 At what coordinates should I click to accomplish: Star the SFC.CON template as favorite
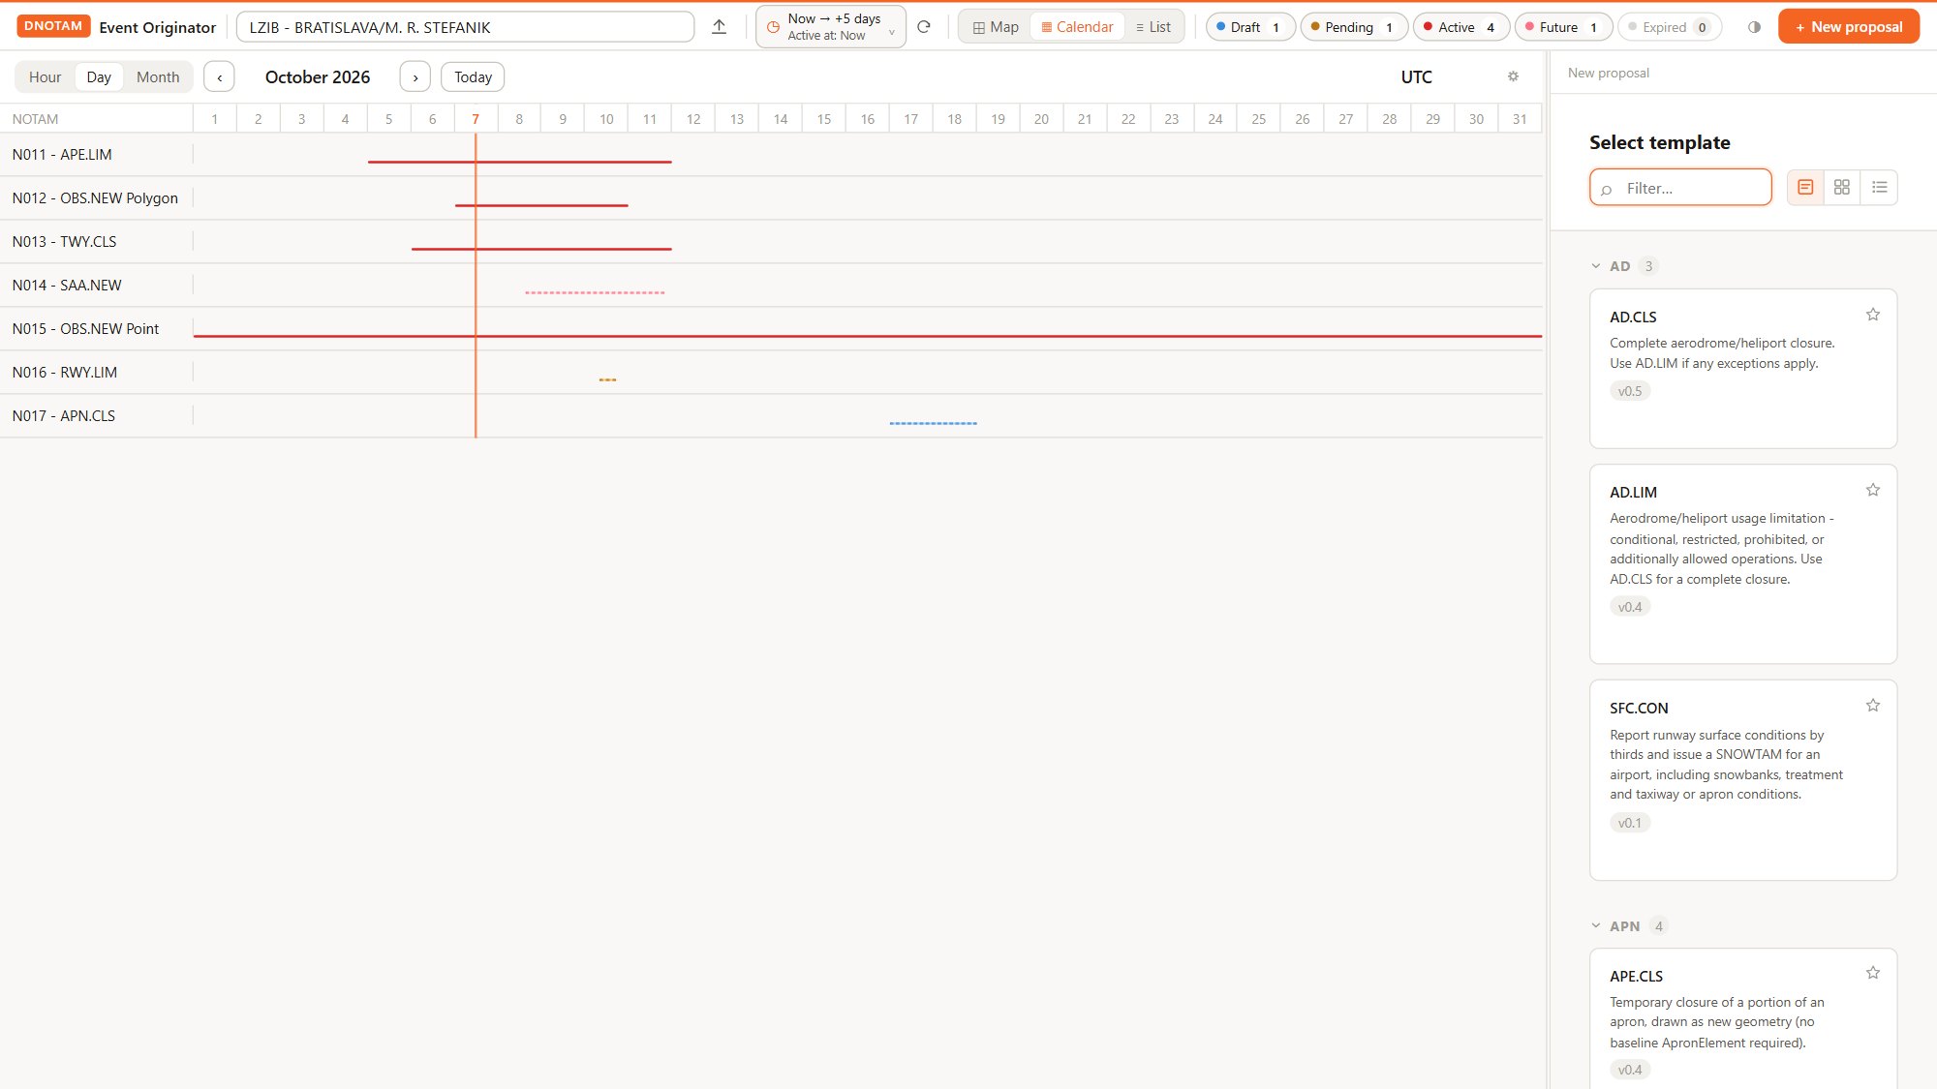[x=1873, y=706]
